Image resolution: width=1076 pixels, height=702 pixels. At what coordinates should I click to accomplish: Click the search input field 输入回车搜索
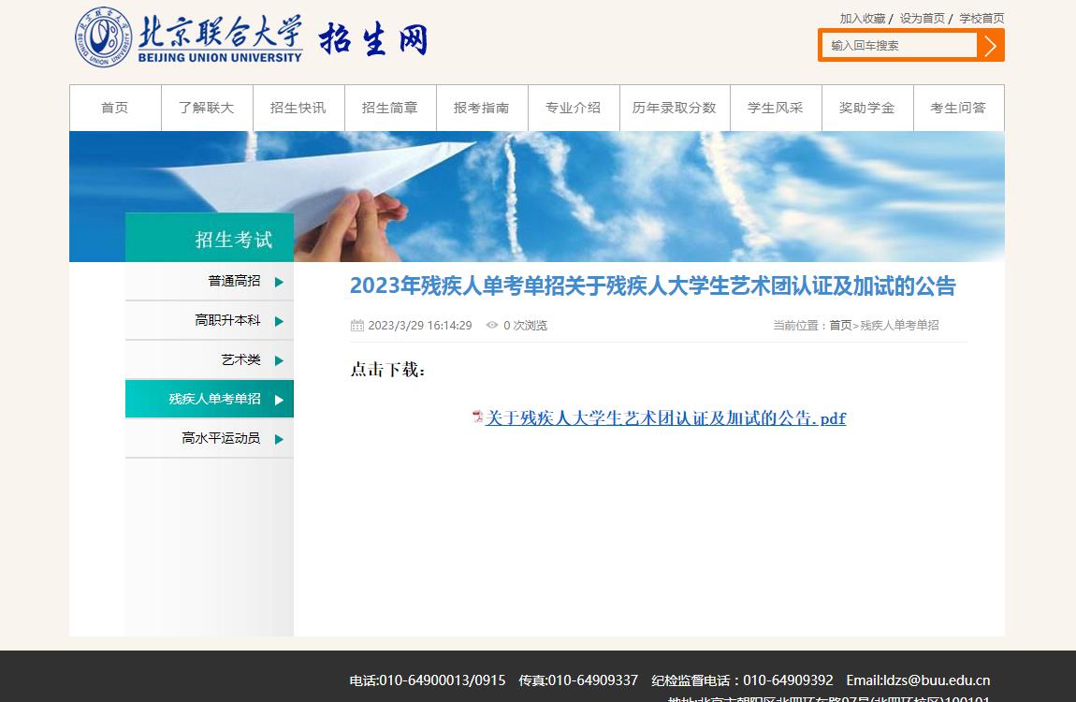(899, 45)
